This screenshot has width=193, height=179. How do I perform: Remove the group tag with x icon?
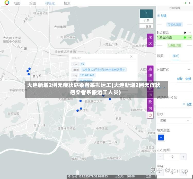[164, 88]
